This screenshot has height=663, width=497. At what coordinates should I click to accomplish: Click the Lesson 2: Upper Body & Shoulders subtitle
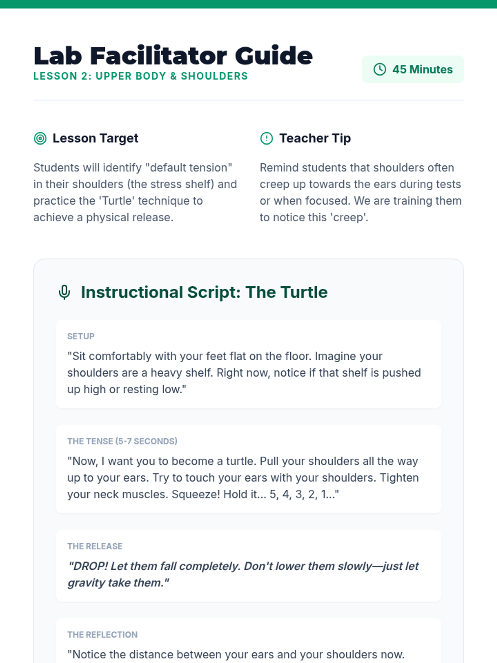(141, 76)
